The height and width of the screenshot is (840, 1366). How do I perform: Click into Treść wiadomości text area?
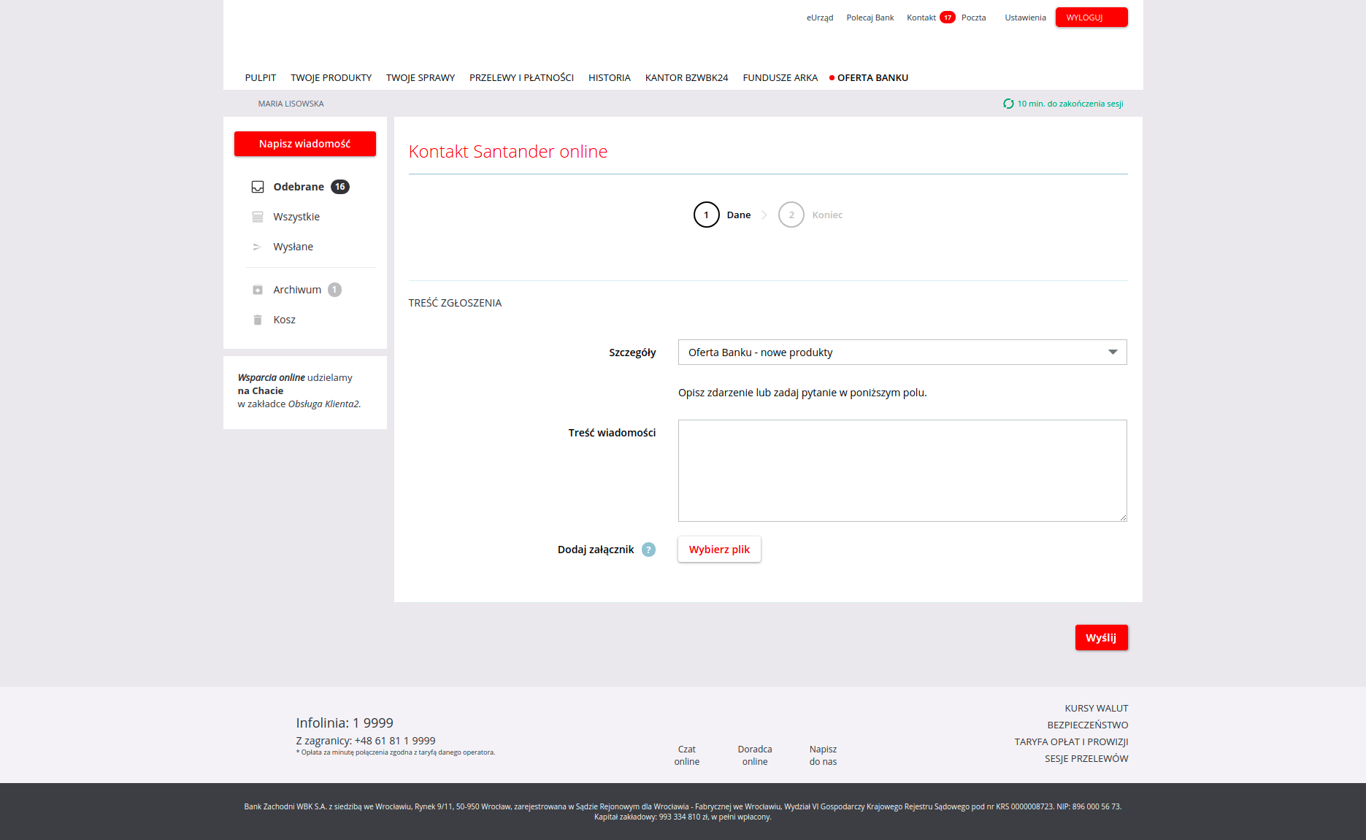coord(902,471)
